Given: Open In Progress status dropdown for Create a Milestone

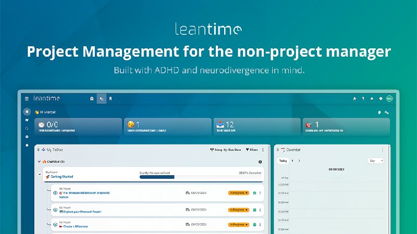Looking at the screenshot, I should [239, 225].
